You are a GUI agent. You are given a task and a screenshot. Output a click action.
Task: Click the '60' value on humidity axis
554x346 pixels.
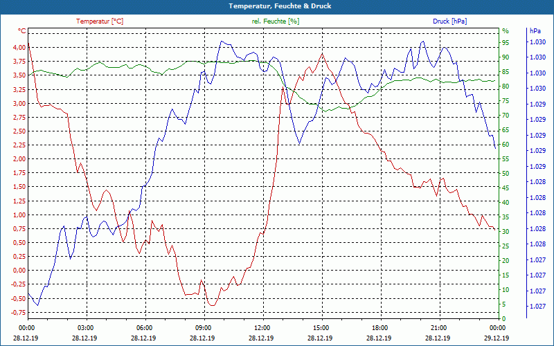(506, 145)
